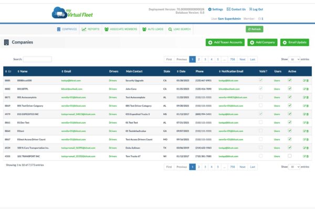
Task: Switch to the Reports tab
Action: (91, 29)
